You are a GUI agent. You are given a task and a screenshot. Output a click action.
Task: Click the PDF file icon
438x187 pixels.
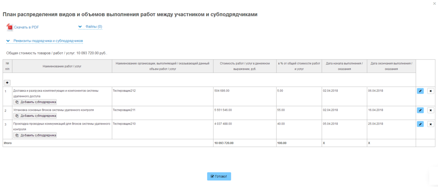(x=9, y=27)
